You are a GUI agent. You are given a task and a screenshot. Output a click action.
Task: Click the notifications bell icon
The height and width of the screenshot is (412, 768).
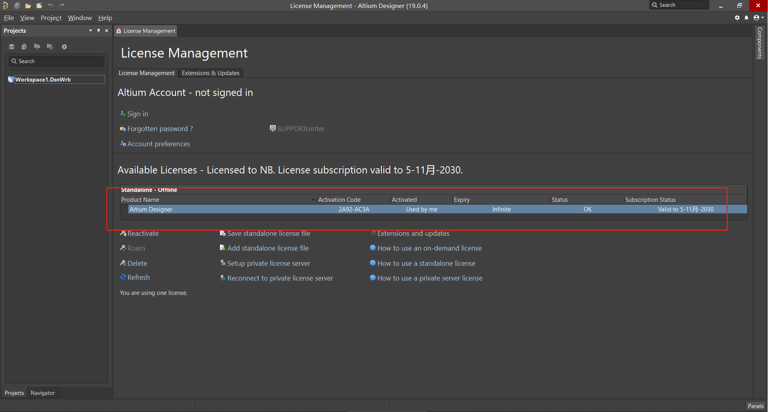(746, 18)
